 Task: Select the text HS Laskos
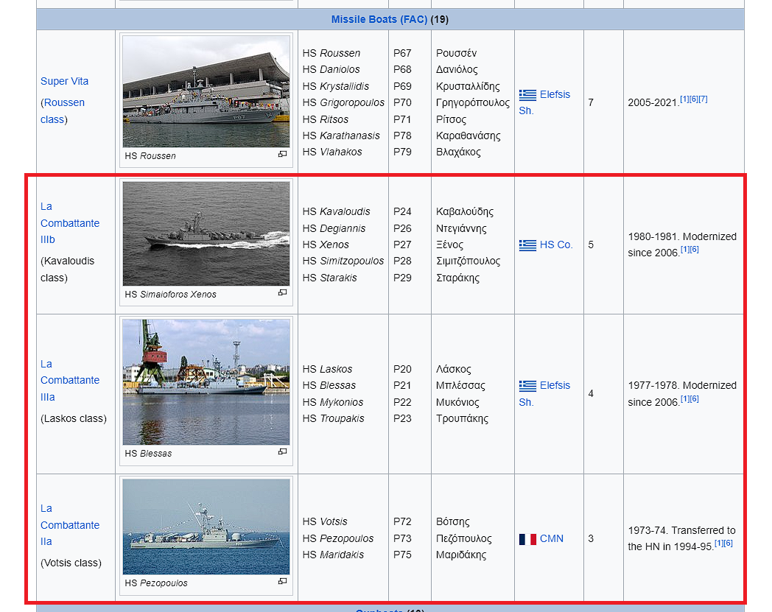click(327, 369)
